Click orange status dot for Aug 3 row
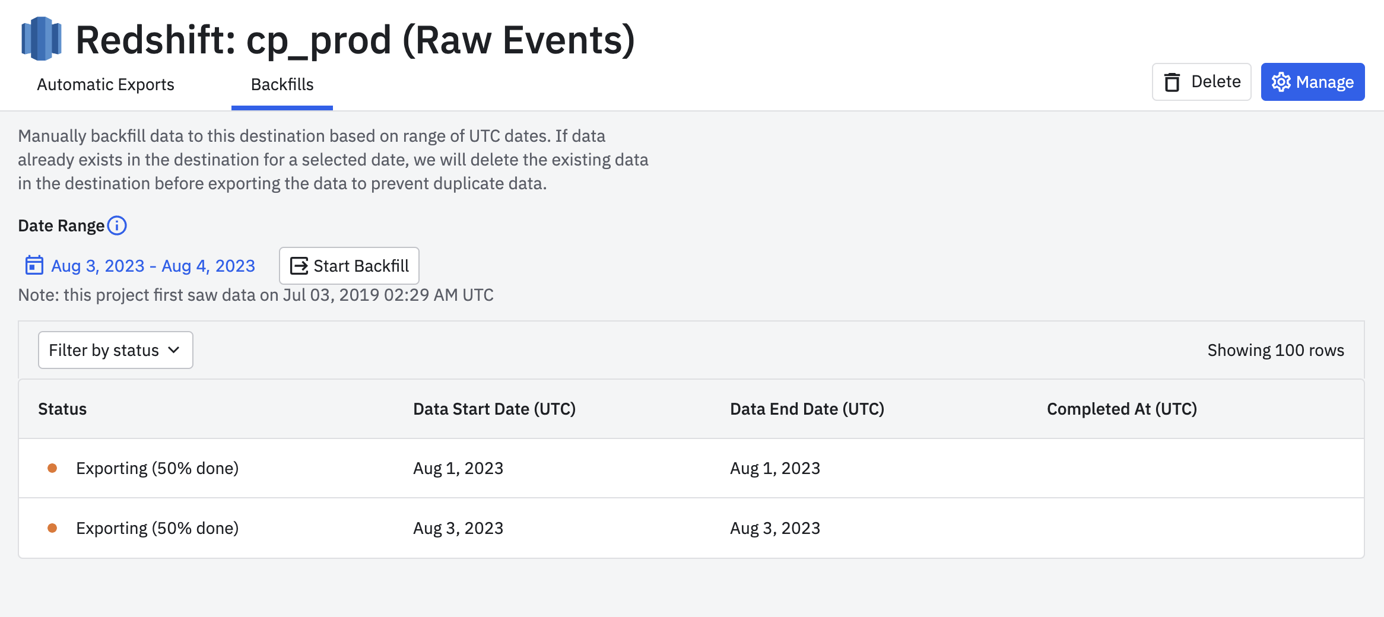Screen dimensions: 1384x617 [x=52, y=528]
